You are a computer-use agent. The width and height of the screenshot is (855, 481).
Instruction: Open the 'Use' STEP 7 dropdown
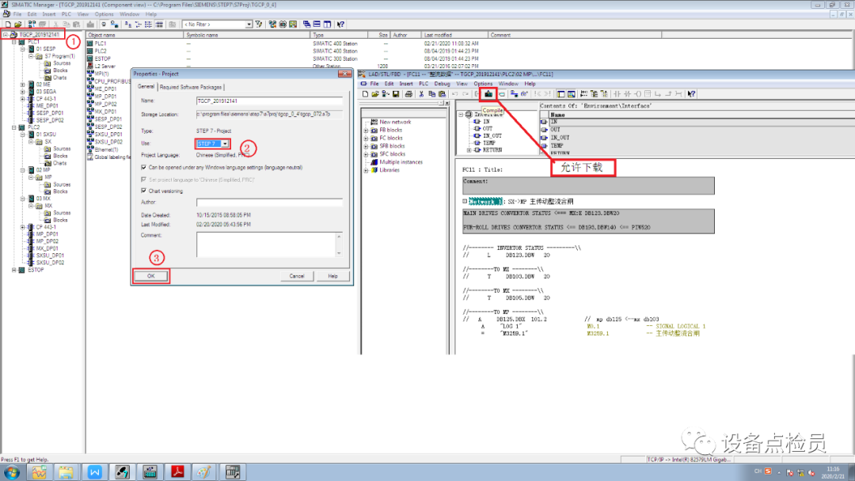click(225, 144)
